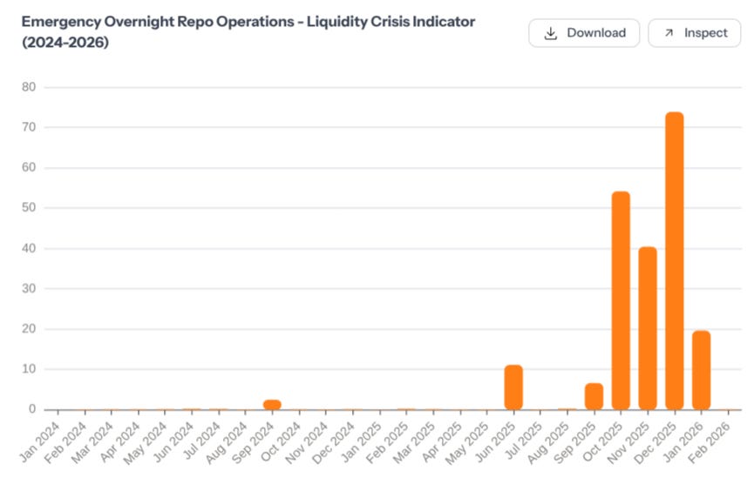
Task: Click the 10 y-axis value
Action: click(x=29, y=369)
